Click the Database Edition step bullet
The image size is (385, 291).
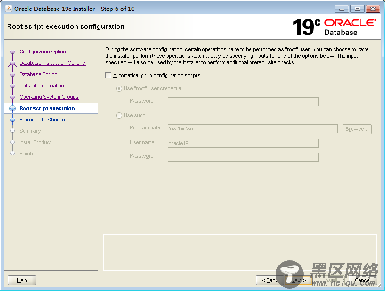click(x=13, y=75)
